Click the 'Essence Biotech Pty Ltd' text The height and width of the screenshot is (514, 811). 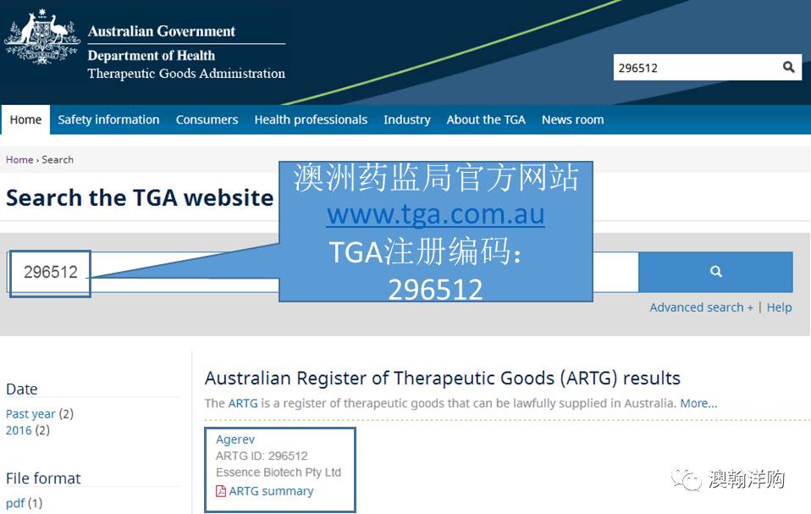pos(279,473)
